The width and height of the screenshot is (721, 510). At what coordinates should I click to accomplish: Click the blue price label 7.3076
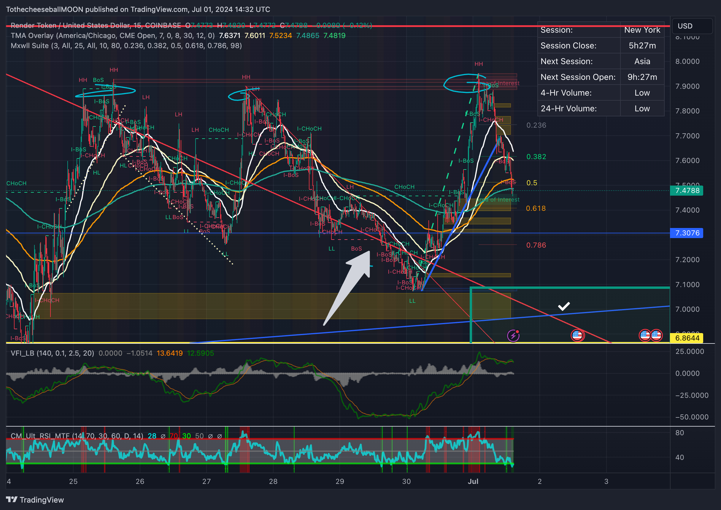pyautogui.click(x=687, y=233)
